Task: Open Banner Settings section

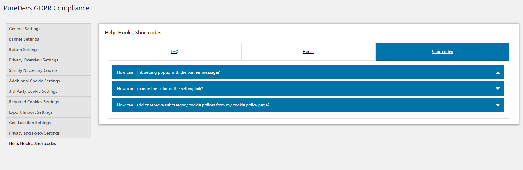Action: pyautogui.click(x=24, y=39)
